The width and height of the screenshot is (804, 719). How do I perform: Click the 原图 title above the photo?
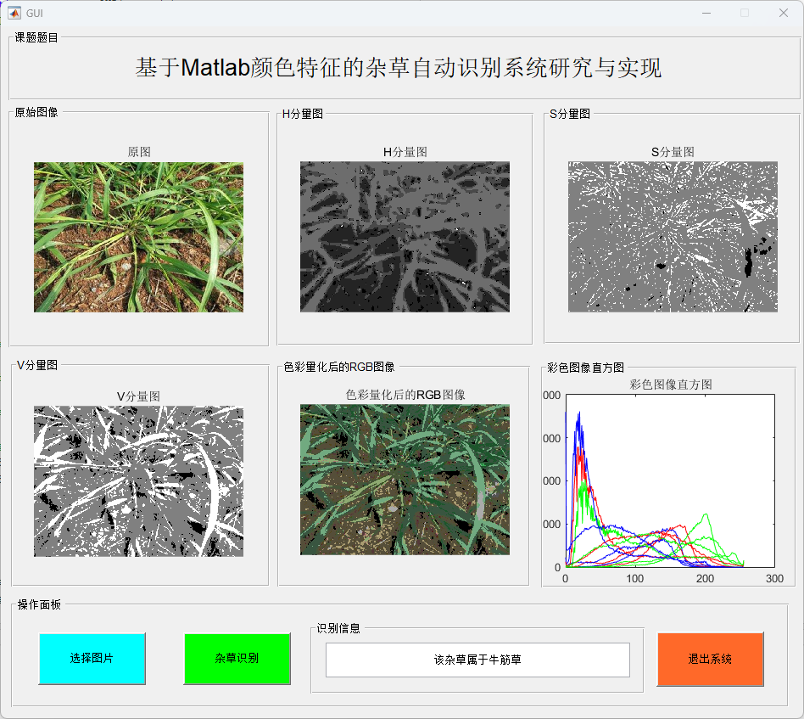[x=139, y=152]
